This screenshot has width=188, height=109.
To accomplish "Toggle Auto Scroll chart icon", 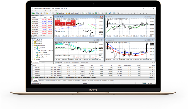I will [x=100, y=13].
